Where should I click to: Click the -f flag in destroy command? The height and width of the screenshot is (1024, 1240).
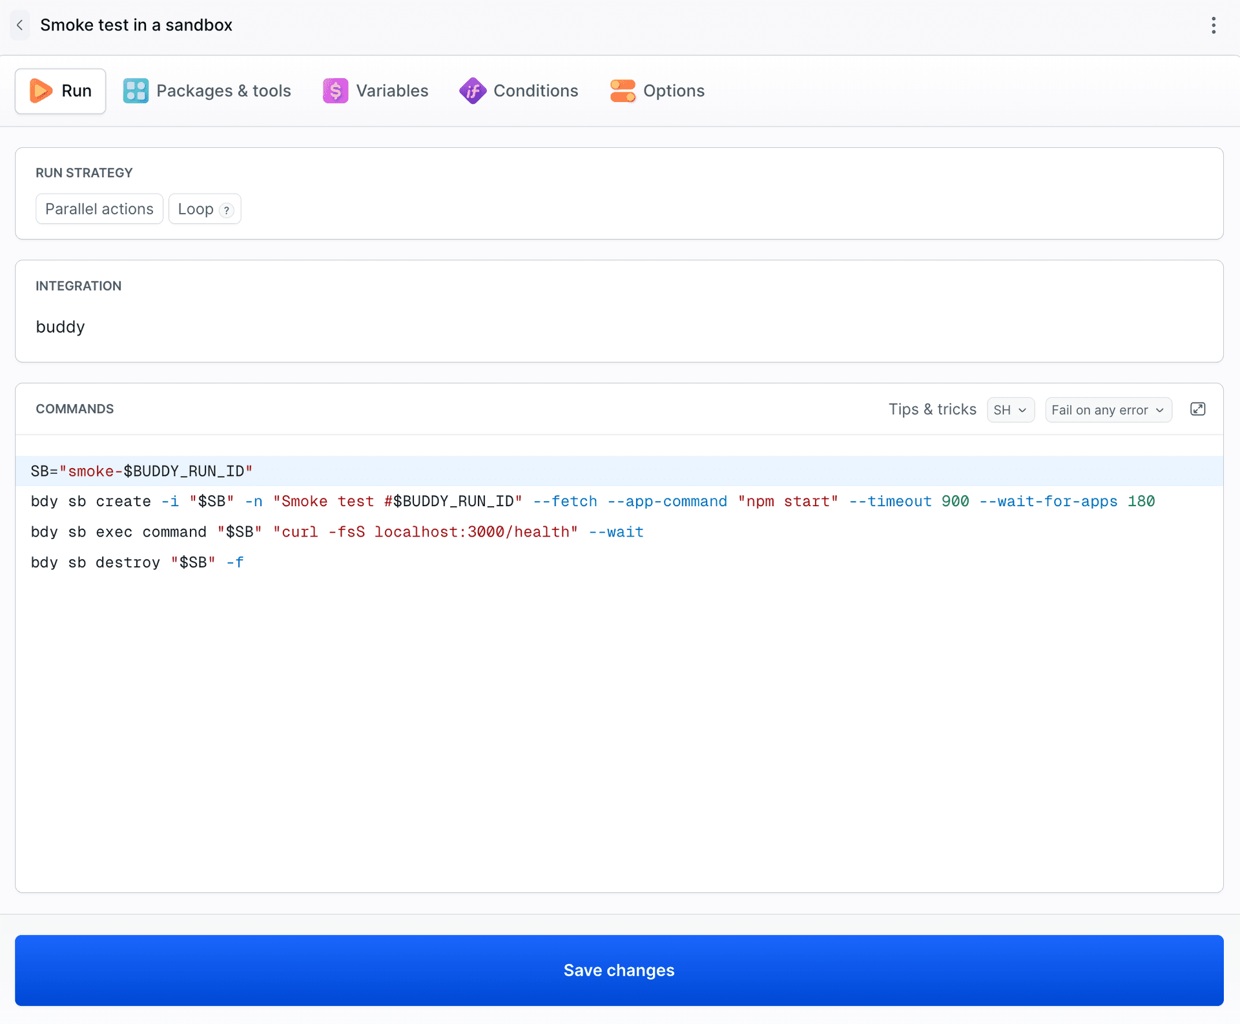[x=235, y=562]
